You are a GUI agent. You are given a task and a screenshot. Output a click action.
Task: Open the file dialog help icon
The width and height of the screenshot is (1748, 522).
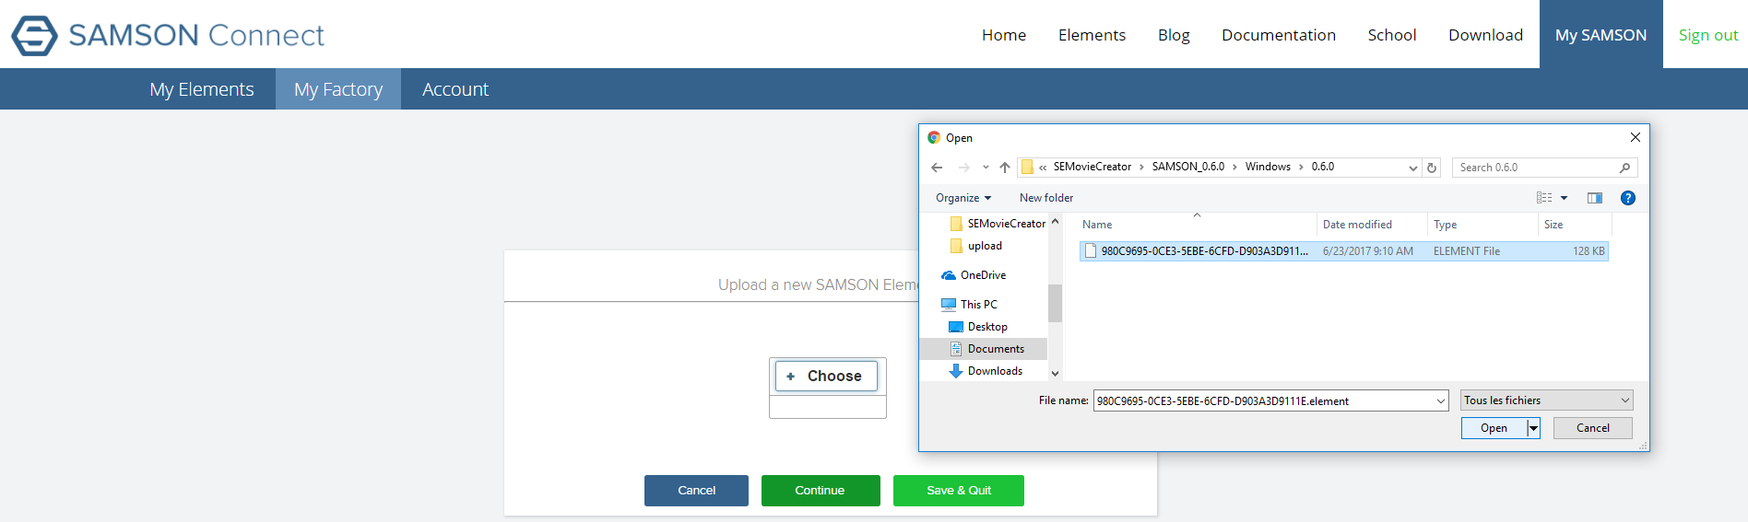[1628, 198]
